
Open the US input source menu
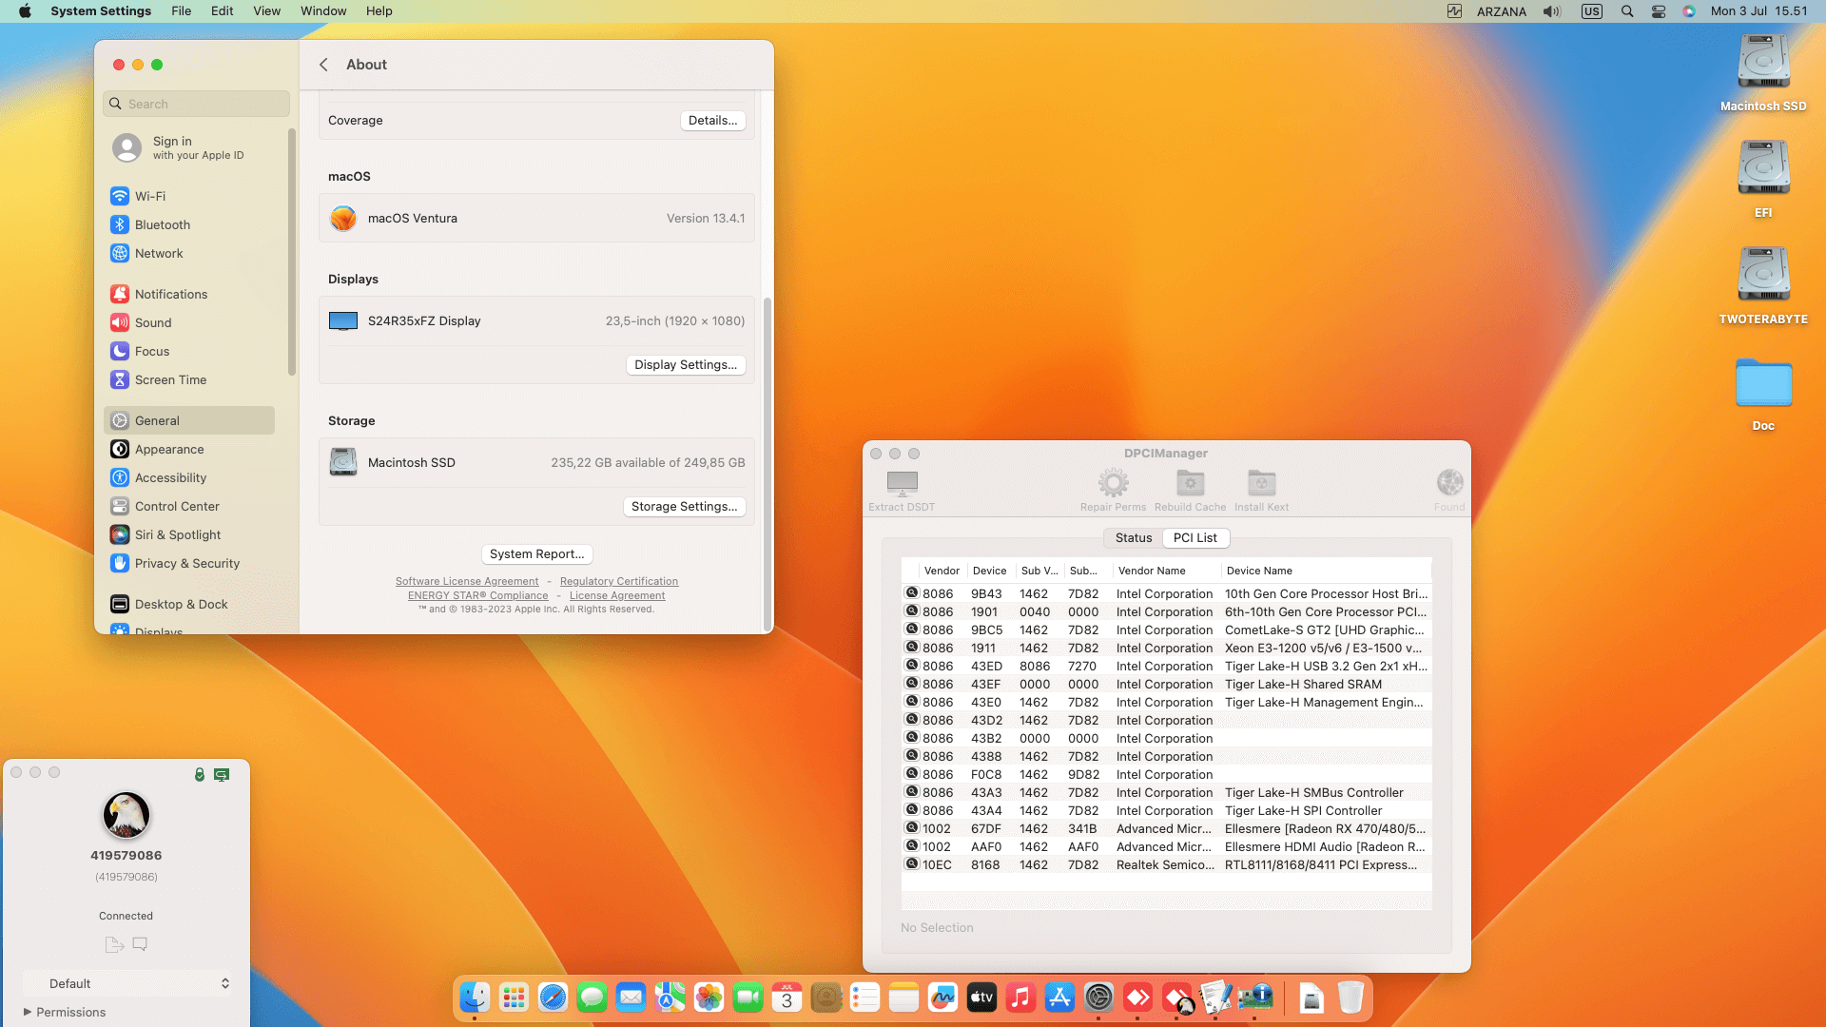1591,11
